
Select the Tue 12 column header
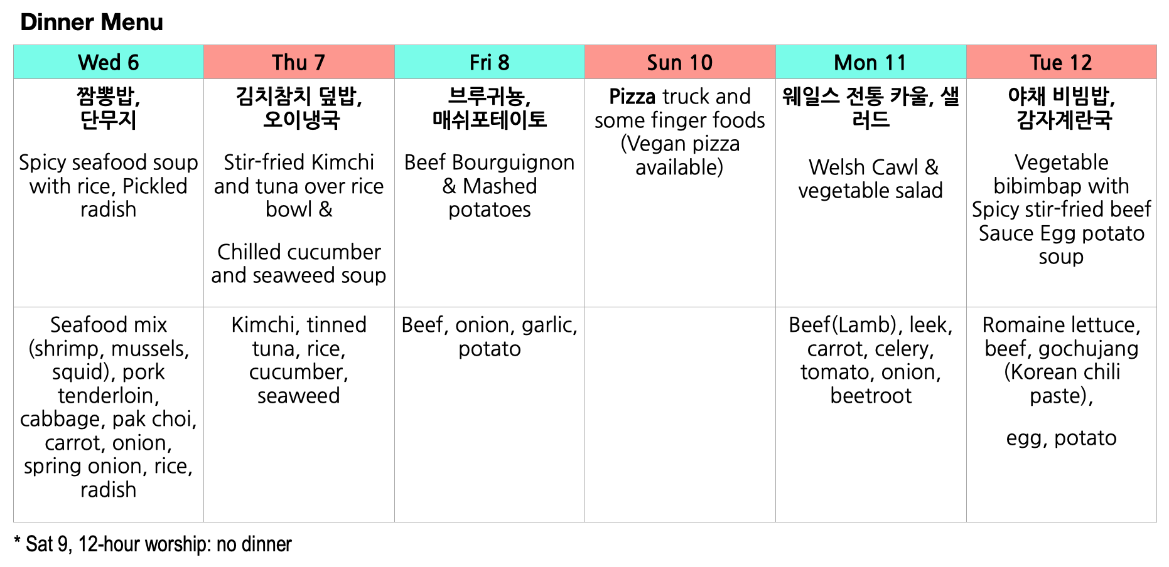pyautogui.click(x=1061, y=62)
